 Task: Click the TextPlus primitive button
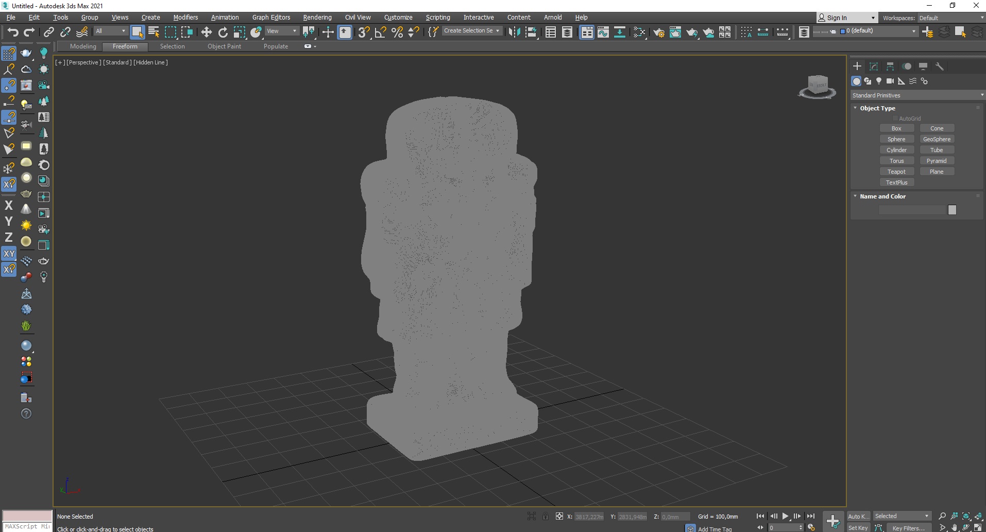pyautogui.click(x=896, y=182)
